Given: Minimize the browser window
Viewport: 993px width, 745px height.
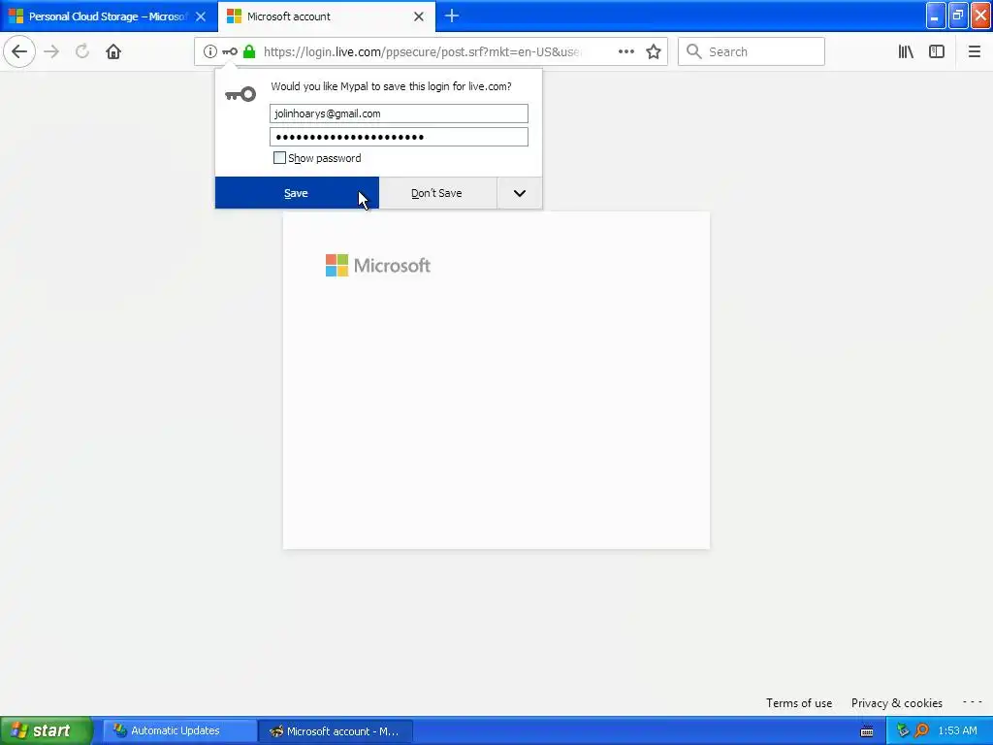Looking at the screenshot, I should coord(936,16).
